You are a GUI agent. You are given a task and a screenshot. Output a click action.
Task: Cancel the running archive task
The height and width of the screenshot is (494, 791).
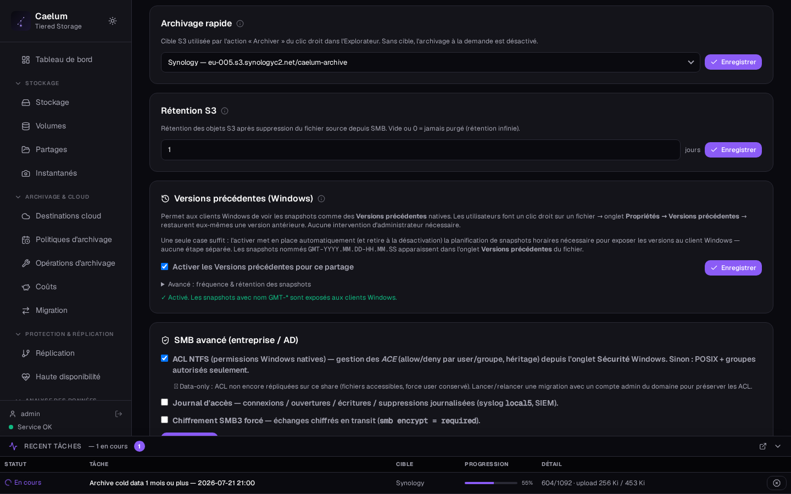(x=777, y=483)
